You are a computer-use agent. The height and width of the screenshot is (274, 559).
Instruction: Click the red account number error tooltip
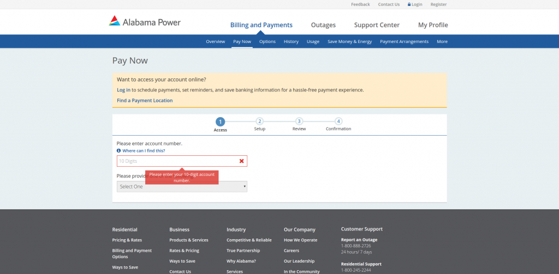point(182,177)
